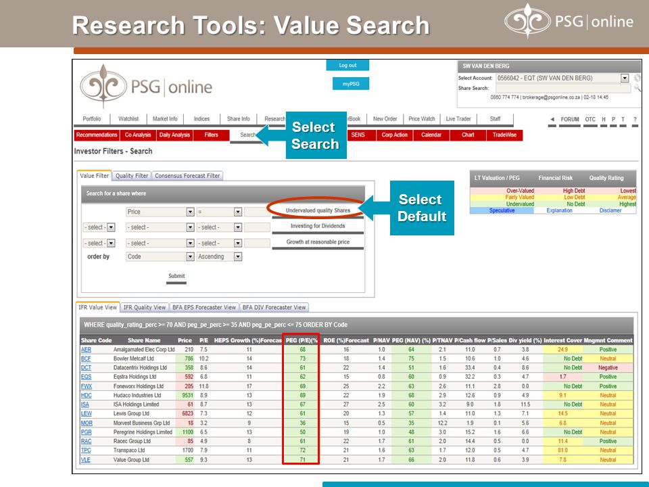The height and width of the screenshot is (487, 649).
Task: Open the Portfolio menu
Action: [x=92, y=119]
